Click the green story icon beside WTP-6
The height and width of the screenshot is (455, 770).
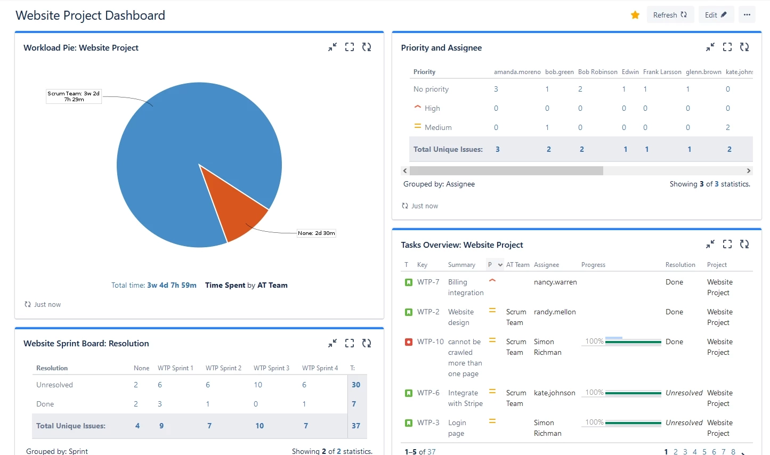(x=408, y=393)
